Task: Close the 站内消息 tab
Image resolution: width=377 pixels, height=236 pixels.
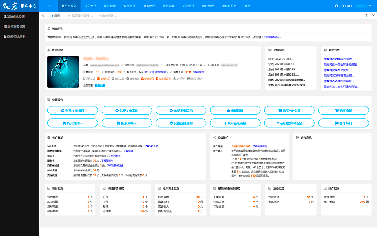Action: 116,15
